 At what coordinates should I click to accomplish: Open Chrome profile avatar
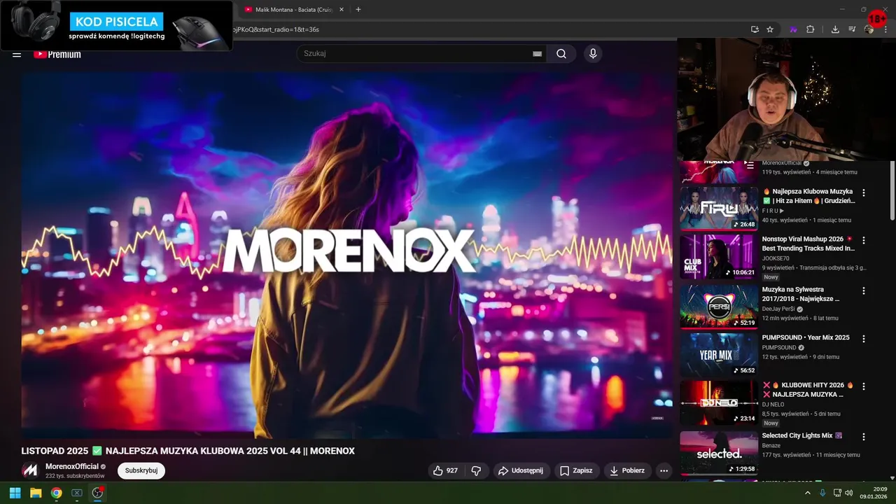click(869, 29)
